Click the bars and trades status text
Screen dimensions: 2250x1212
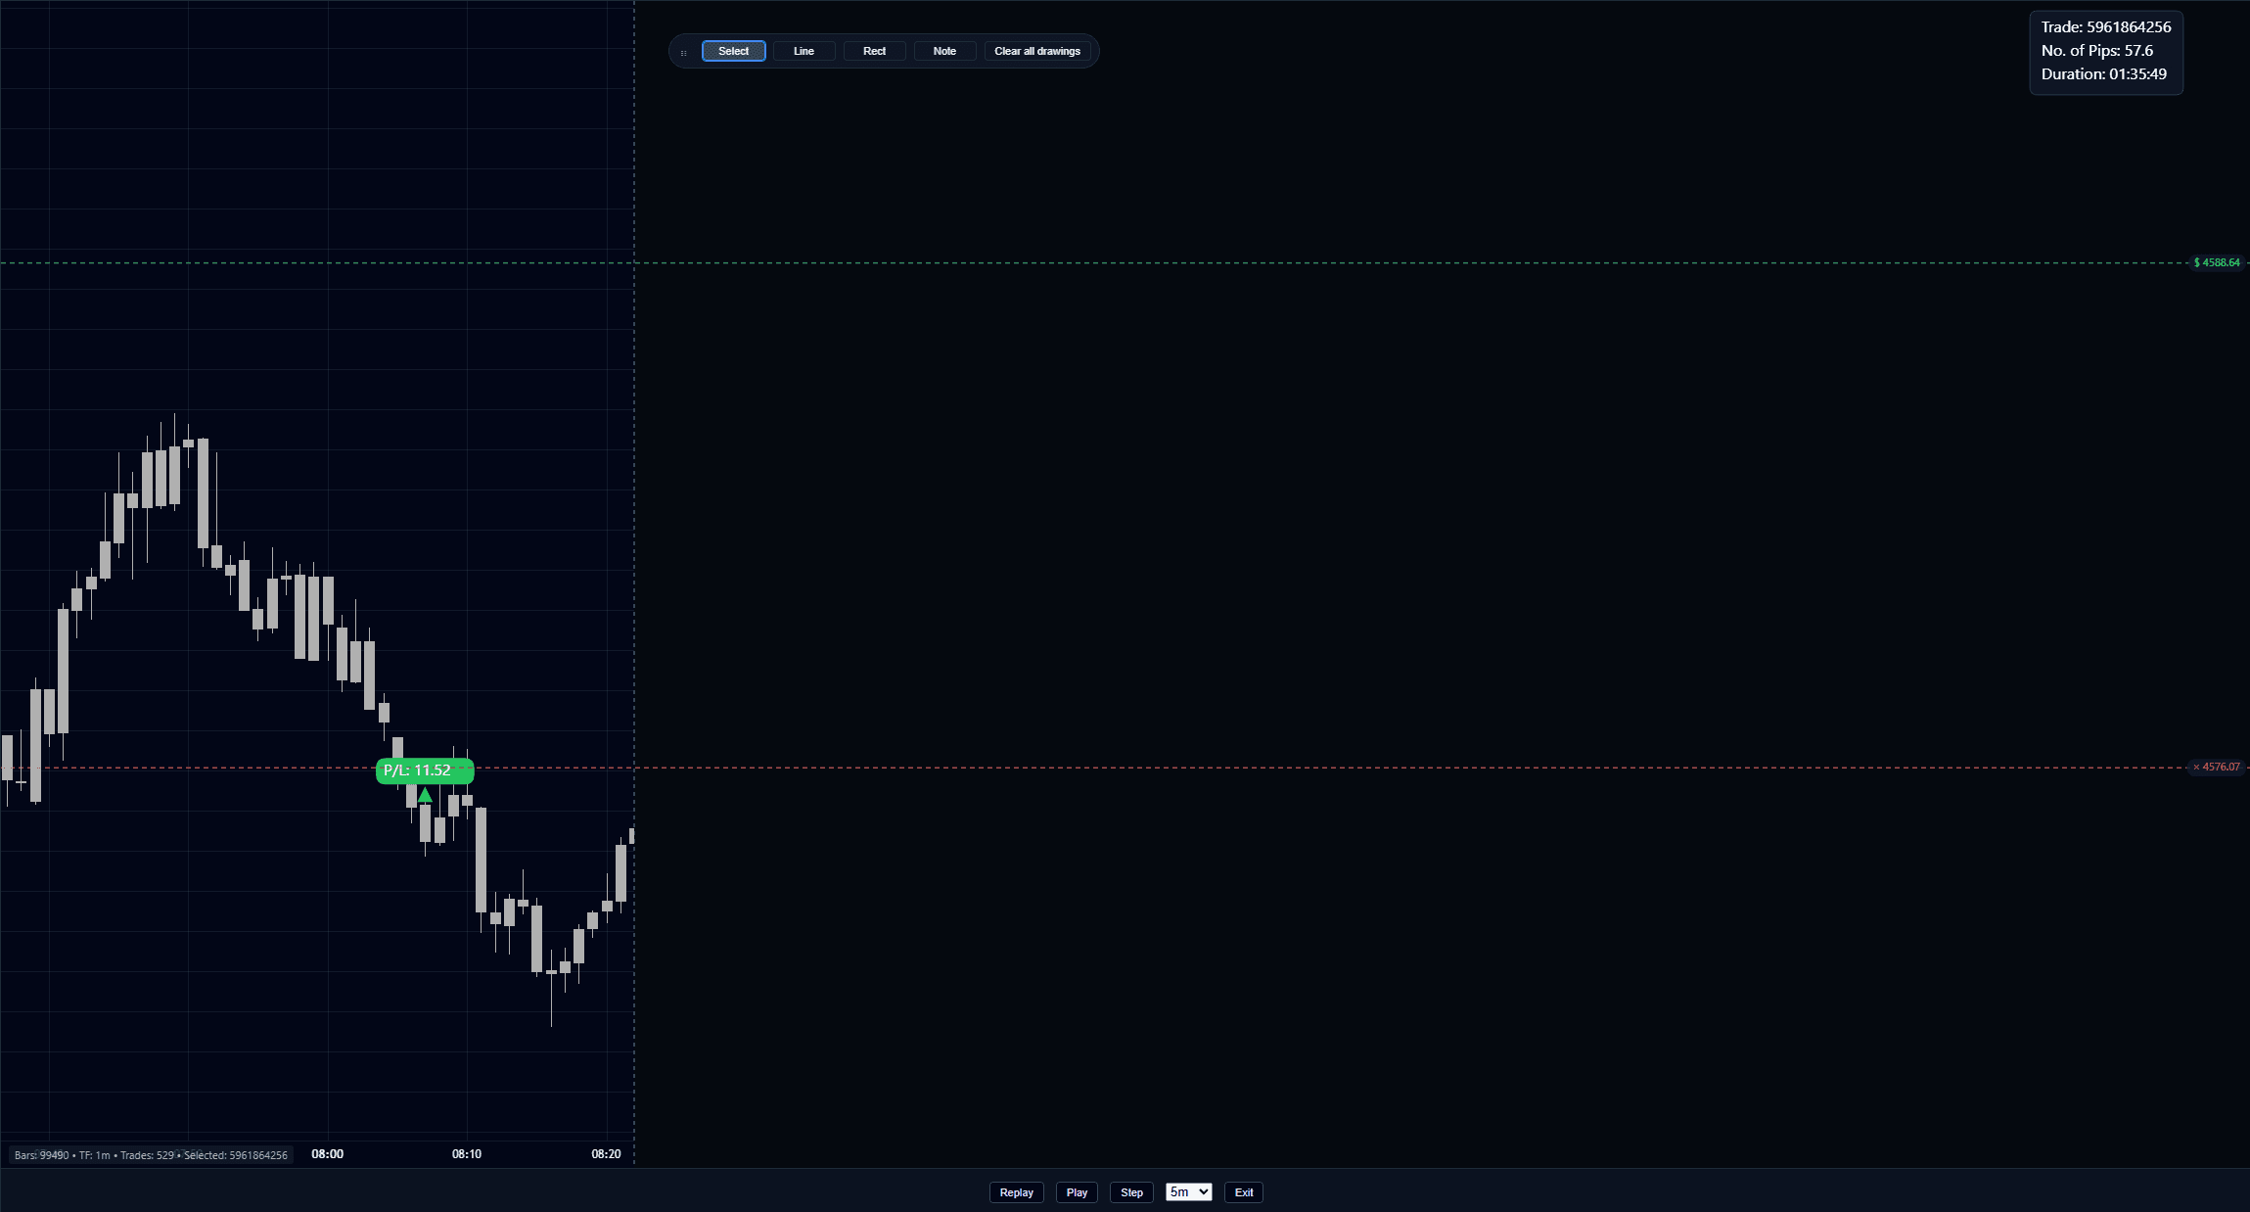coord(151,1155)
